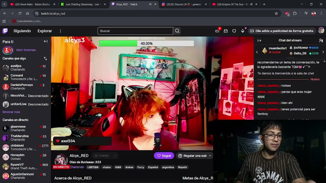Open the Prime loot crown icon
326x183 pixels.
click(217, 31)
